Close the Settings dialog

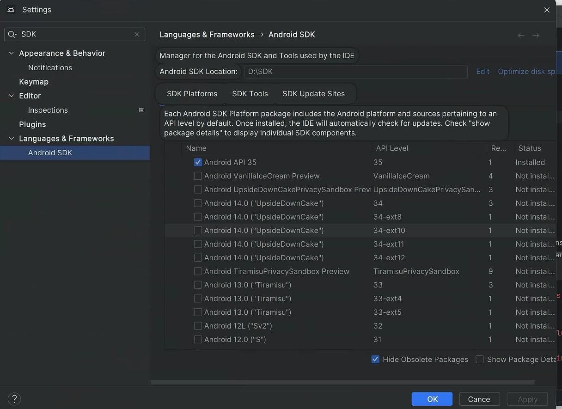click(547, 10)
